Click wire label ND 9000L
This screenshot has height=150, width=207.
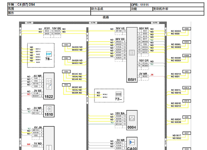(x=176, y=44)
